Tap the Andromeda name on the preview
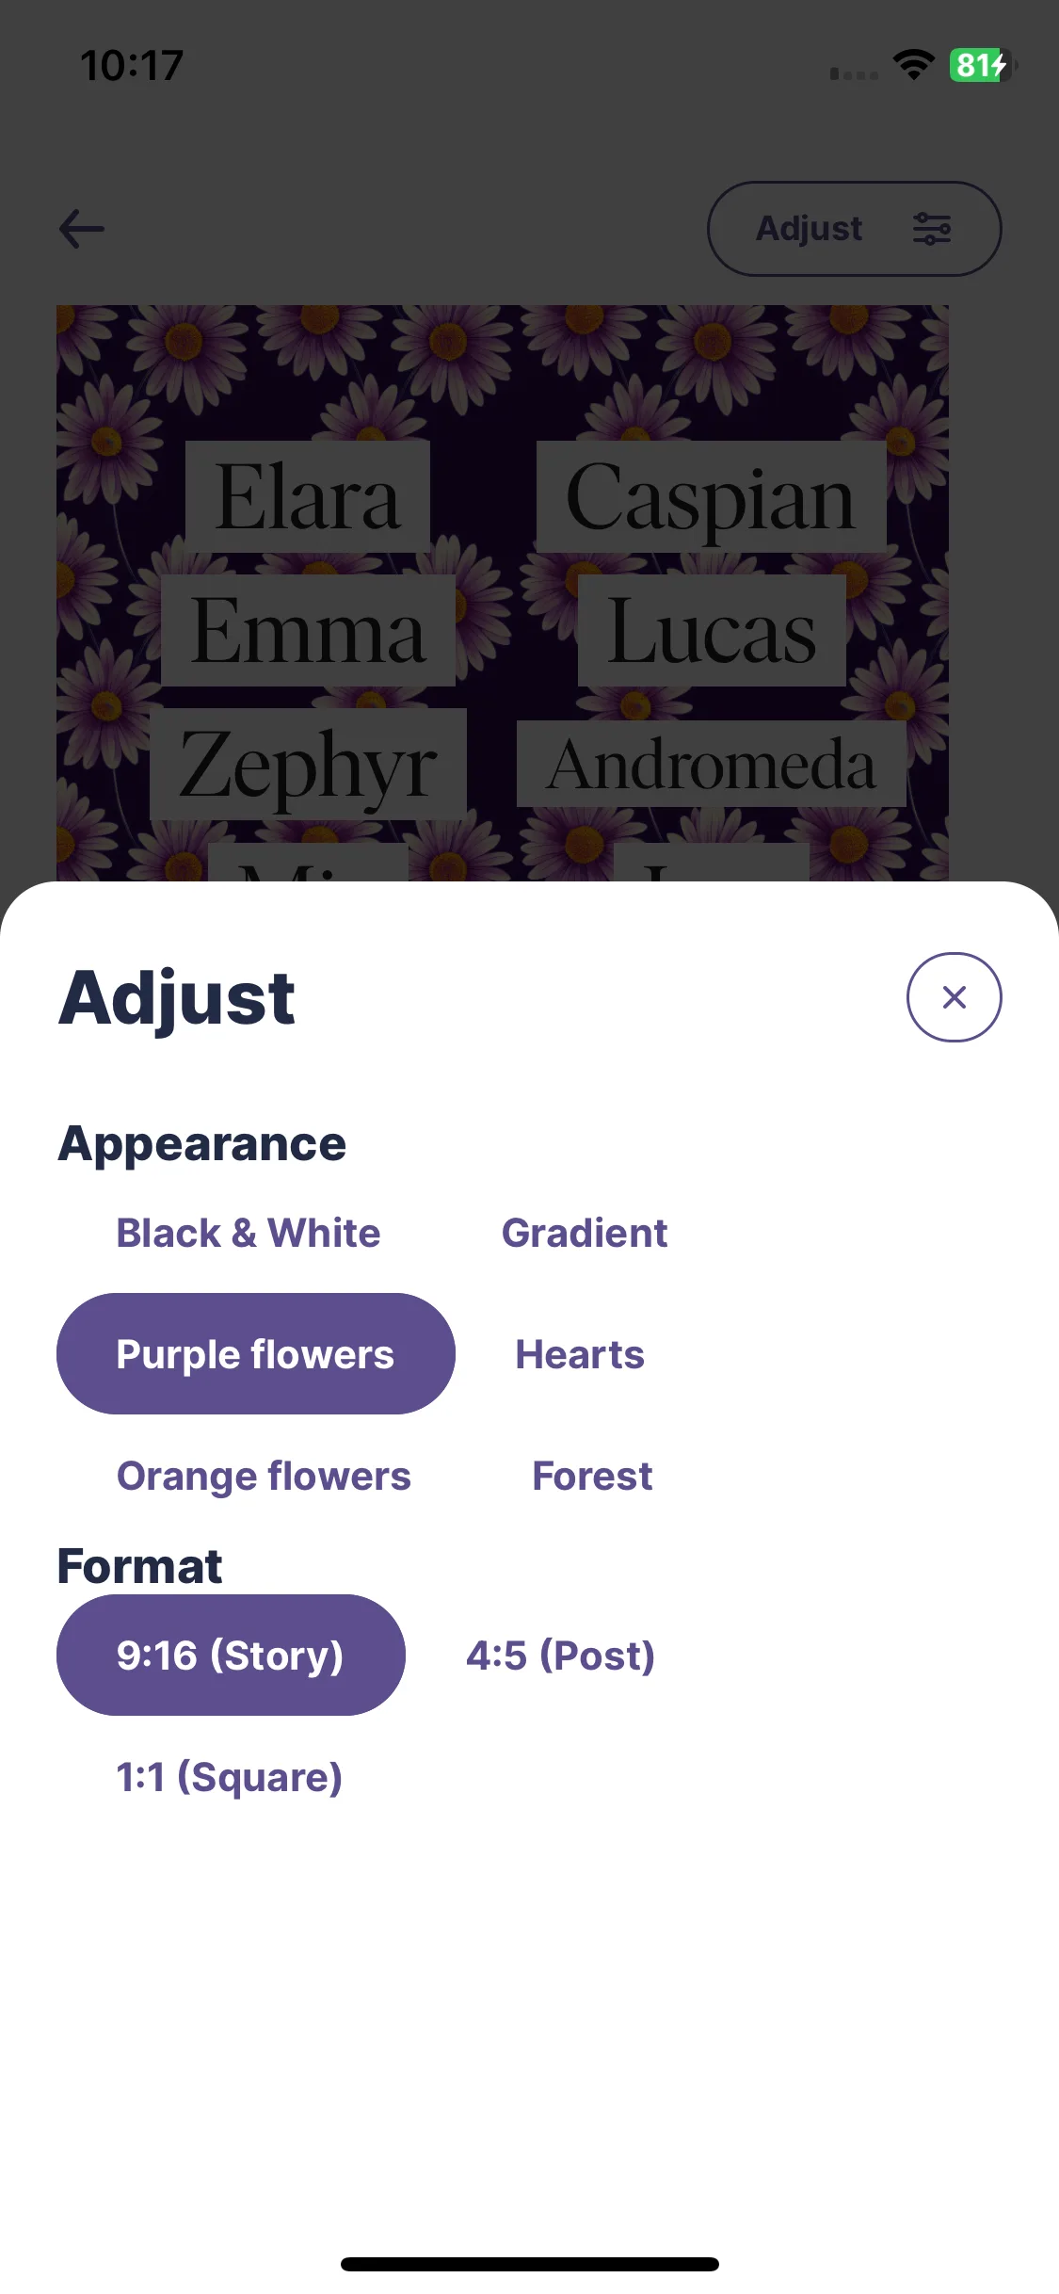Image resolution: width=1059 pixels, height=2294 pixels. pos(712,764)
